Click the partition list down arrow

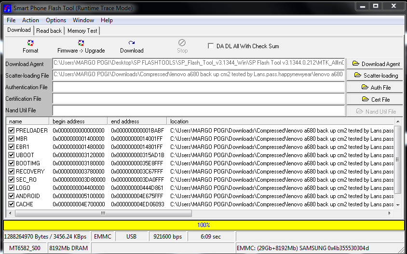click(398, 205)
